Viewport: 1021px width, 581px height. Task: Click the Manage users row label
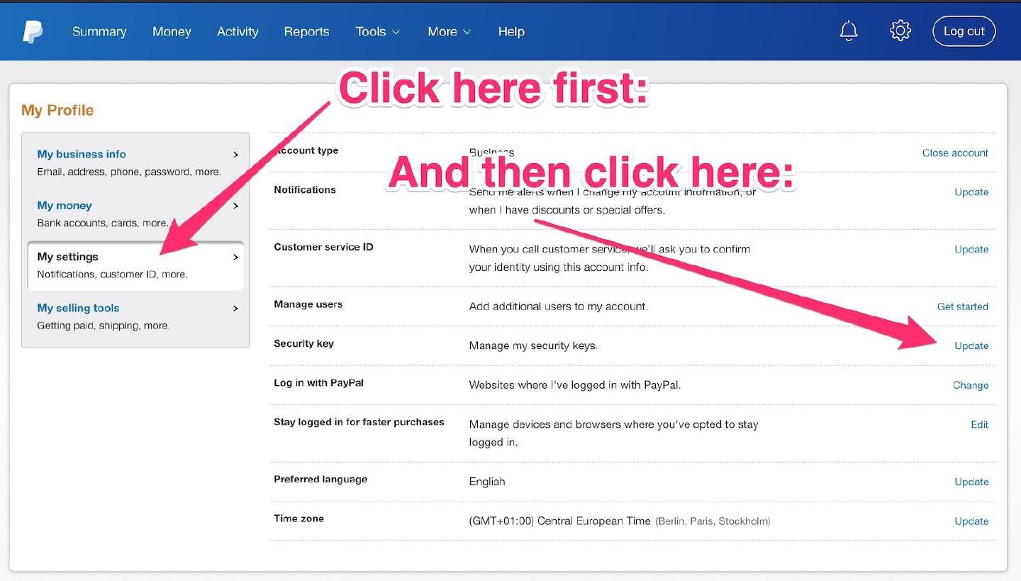[308, 304]
